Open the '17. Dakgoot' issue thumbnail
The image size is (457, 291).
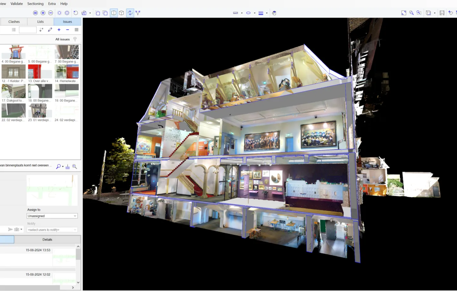13,91
